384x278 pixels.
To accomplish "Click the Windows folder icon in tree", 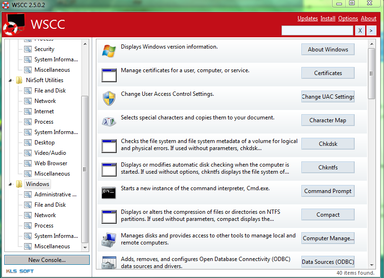I will click(19, 184).
